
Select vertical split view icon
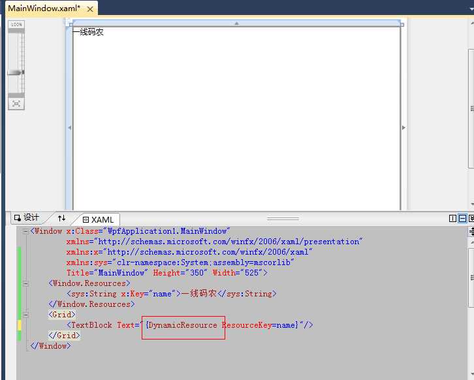pyautogui.click(x=452, y=218)
